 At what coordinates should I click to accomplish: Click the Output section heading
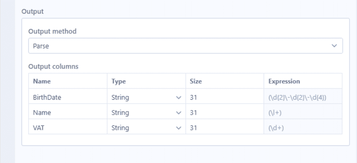click(32, 11)
